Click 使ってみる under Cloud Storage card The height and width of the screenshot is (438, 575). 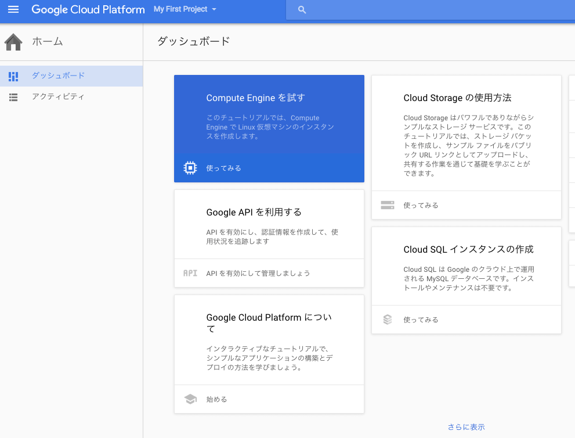pos(421,205)
